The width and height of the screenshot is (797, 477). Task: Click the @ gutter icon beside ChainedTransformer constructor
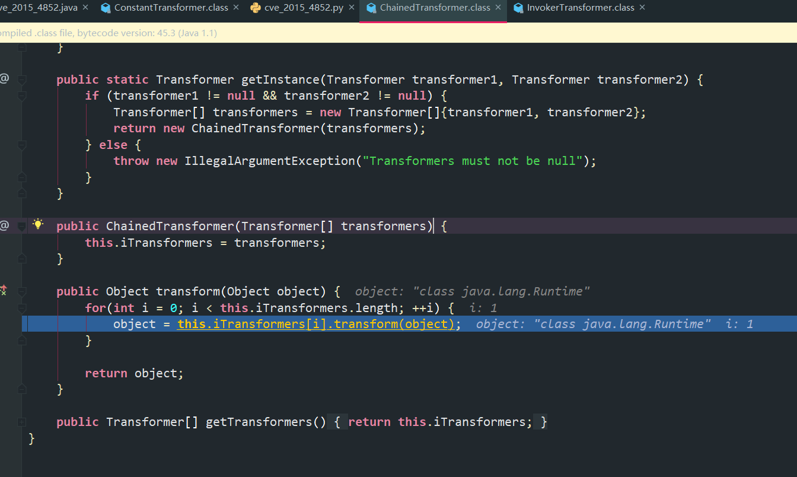(x=4, y=225)
